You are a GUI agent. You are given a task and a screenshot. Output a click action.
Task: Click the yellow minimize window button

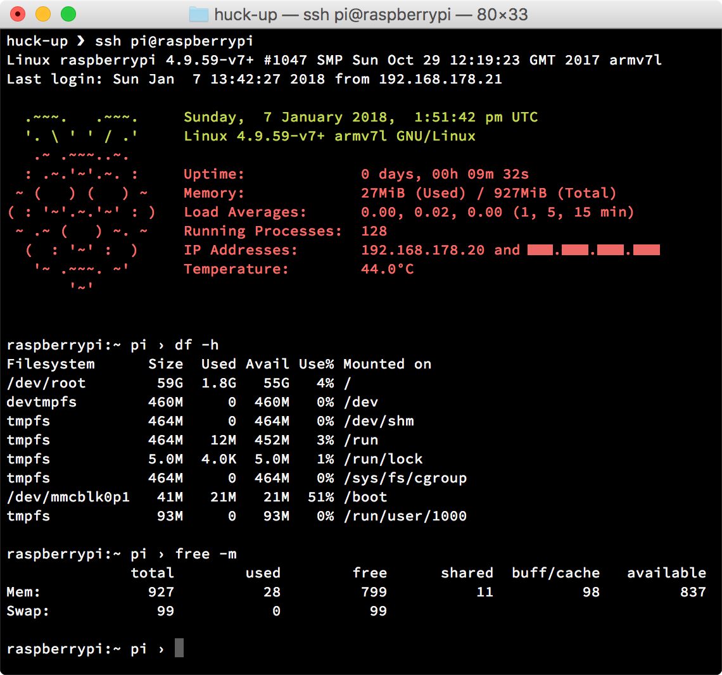point(43,15)
